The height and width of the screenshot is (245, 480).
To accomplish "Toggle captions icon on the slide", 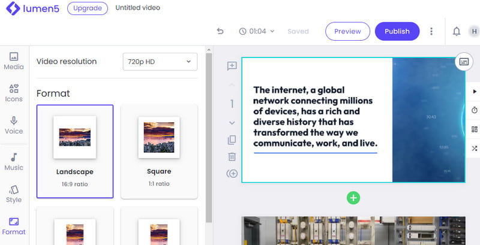I will tap(463, 61).
